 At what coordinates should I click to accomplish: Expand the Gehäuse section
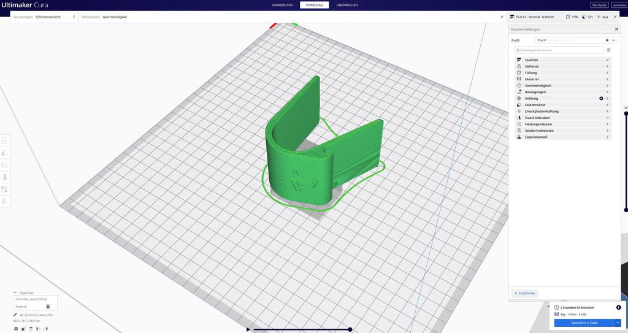[x=607, y=66]
